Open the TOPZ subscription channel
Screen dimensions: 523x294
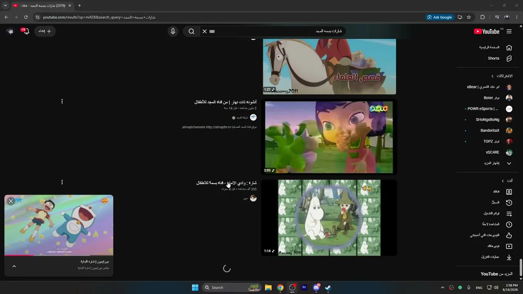pyautogui.click(x=489, y=142)
